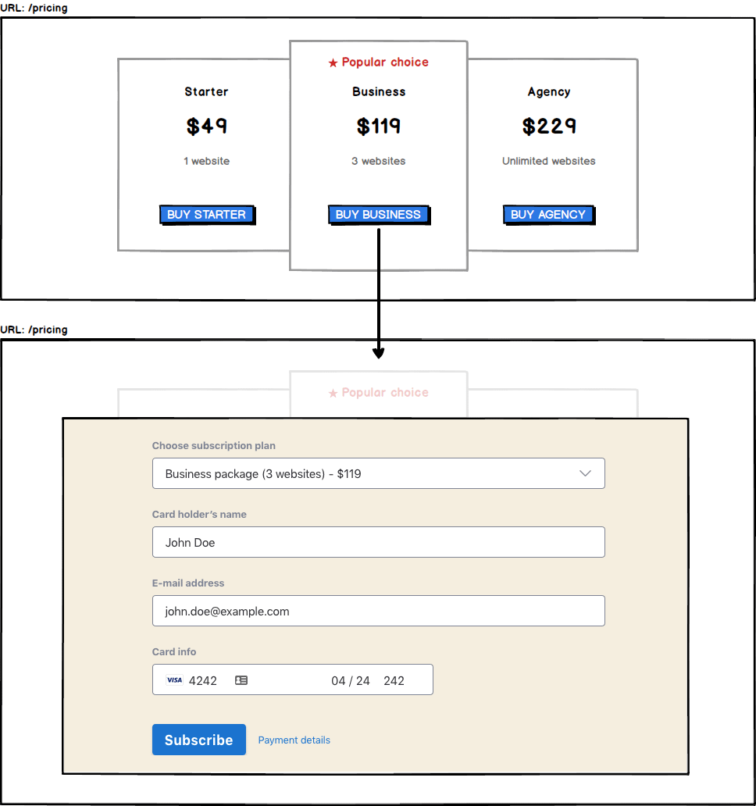756x806 pixels.
Task: Click the faded star in dimmed background
Action: point(333,393)
